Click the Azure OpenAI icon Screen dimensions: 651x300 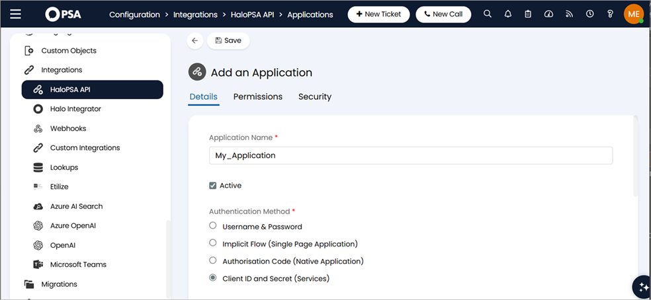[x=38, y=226]
